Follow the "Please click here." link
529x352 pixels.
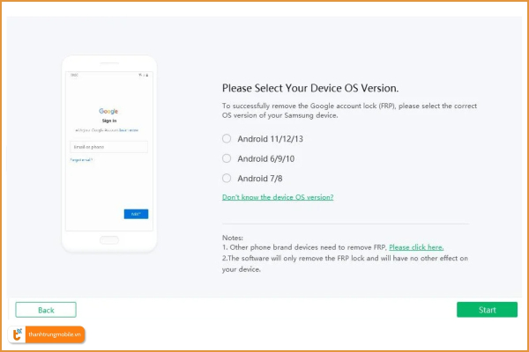pos(416,247)
